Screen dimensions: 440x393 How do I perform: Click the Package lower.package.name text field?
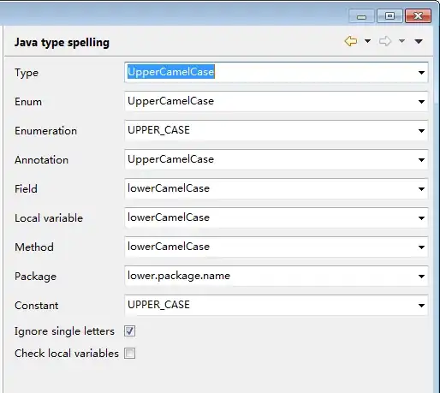[x=271, y=276]
